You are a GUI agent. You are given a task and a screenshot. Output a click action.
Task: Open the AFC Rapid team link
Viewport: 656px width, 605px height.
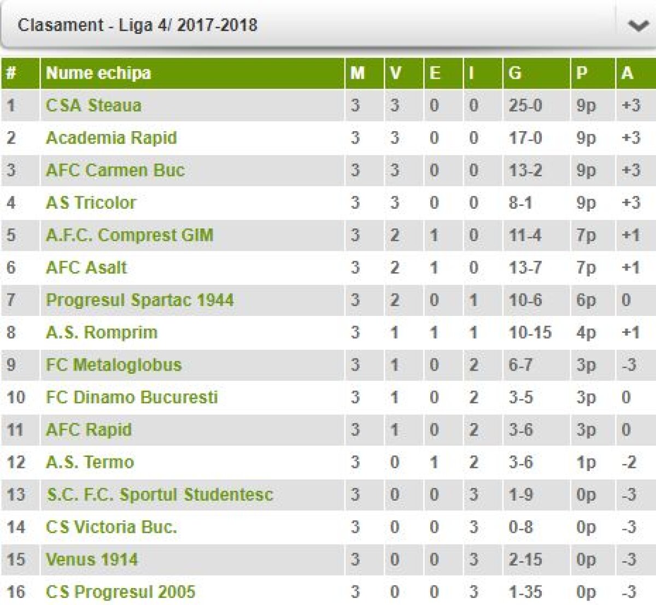[x=89, y=430]
